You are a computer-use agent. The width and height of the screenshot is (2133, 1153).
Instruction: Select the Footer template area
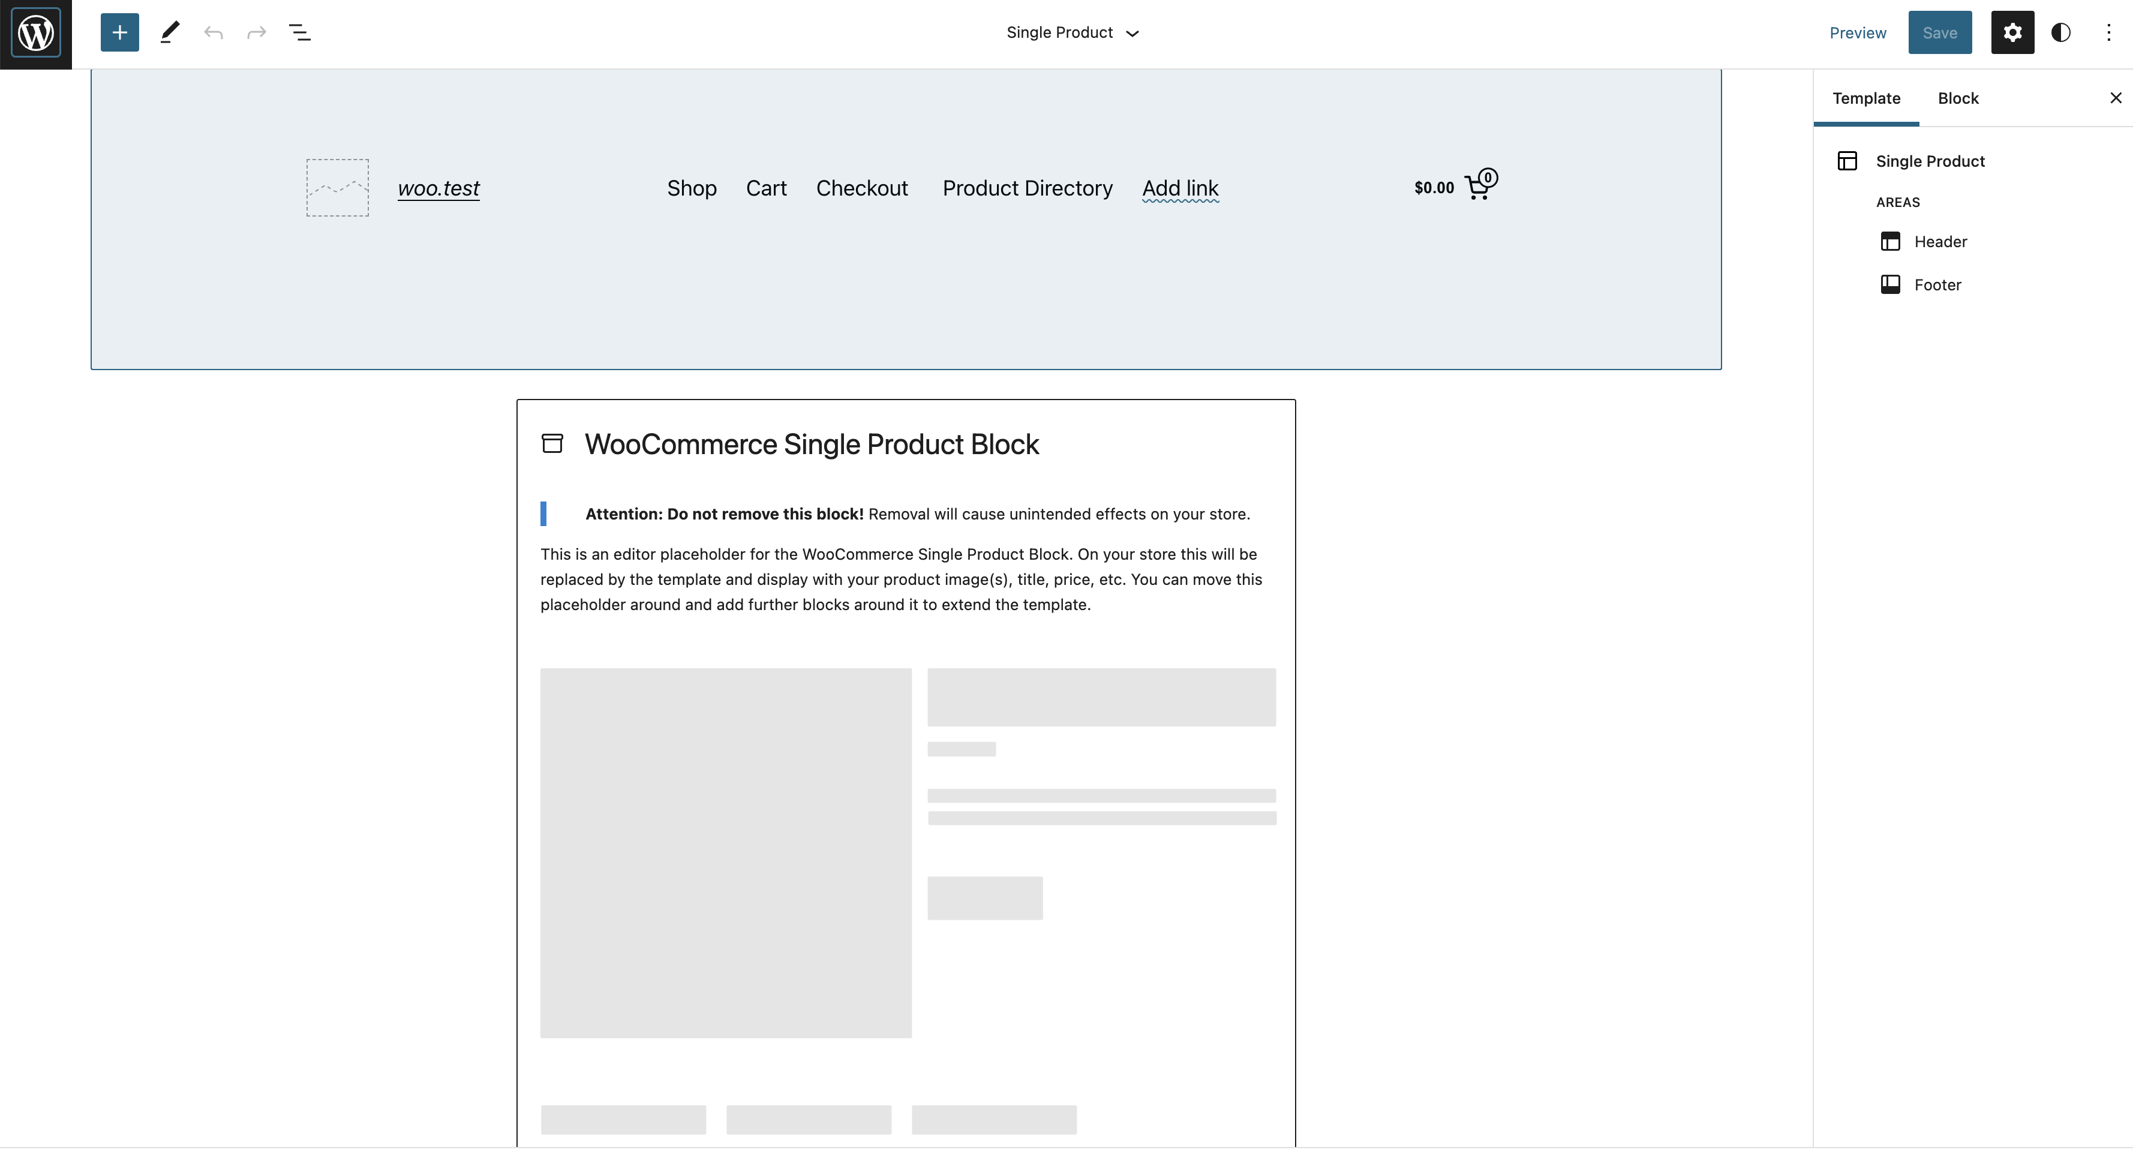click(1937, 284)
